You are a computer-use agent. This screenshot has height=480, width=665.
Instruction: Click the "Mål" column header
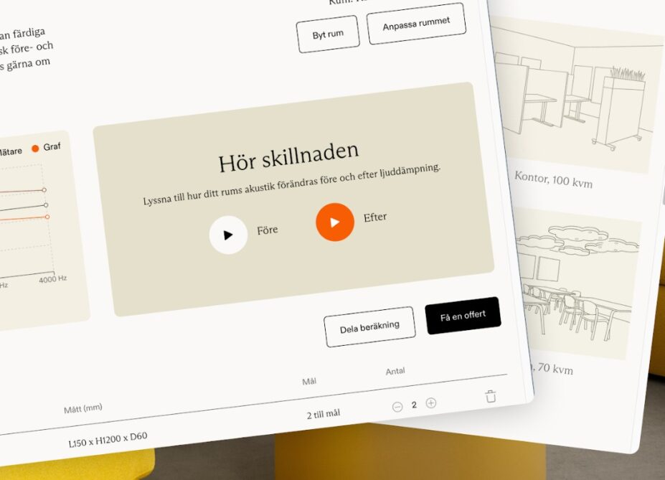tap(309, 381)
